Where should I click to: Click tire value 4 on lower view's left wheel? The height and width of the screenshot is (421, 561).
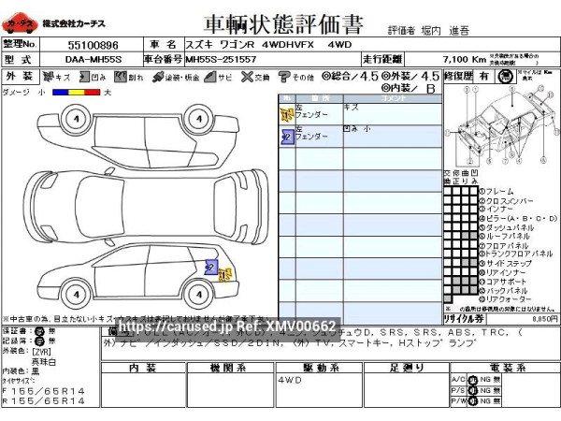77,295
